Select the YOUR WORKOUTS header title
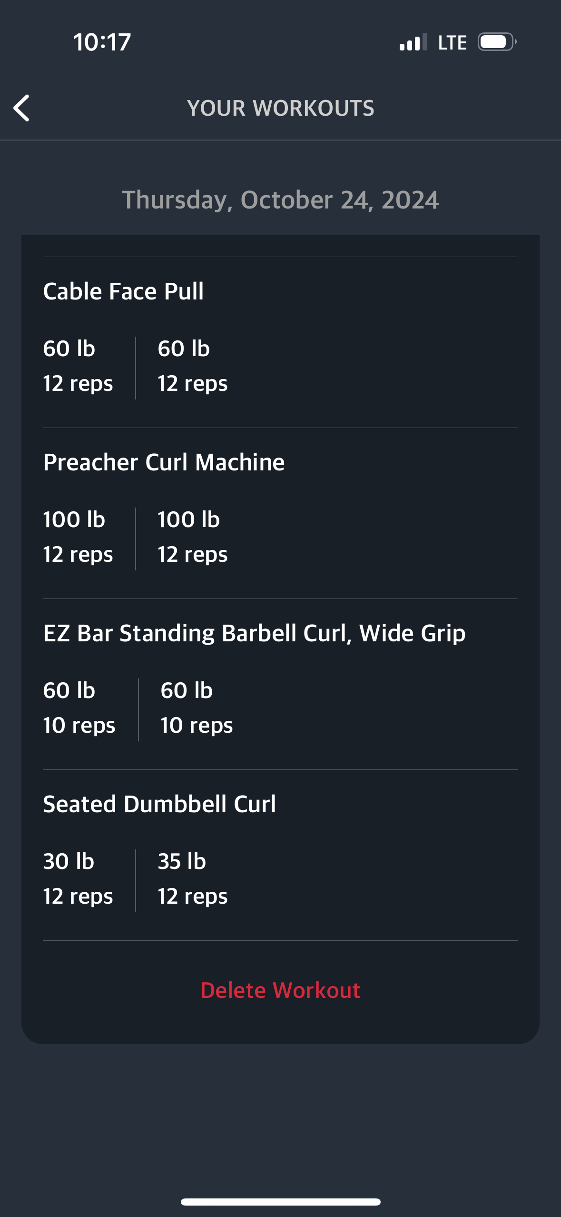Screen dimensions: 561x1217 pyautogui.click(x=281, y=108)
